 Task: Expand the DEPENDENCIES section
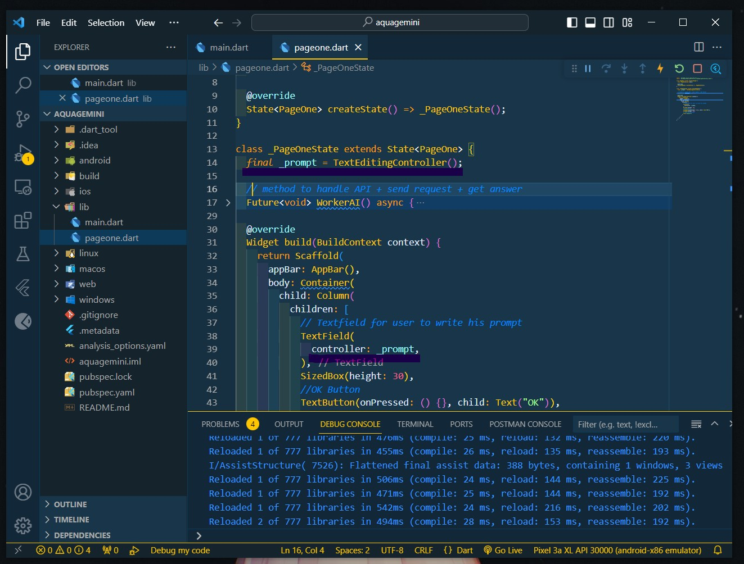click(47, 535)
